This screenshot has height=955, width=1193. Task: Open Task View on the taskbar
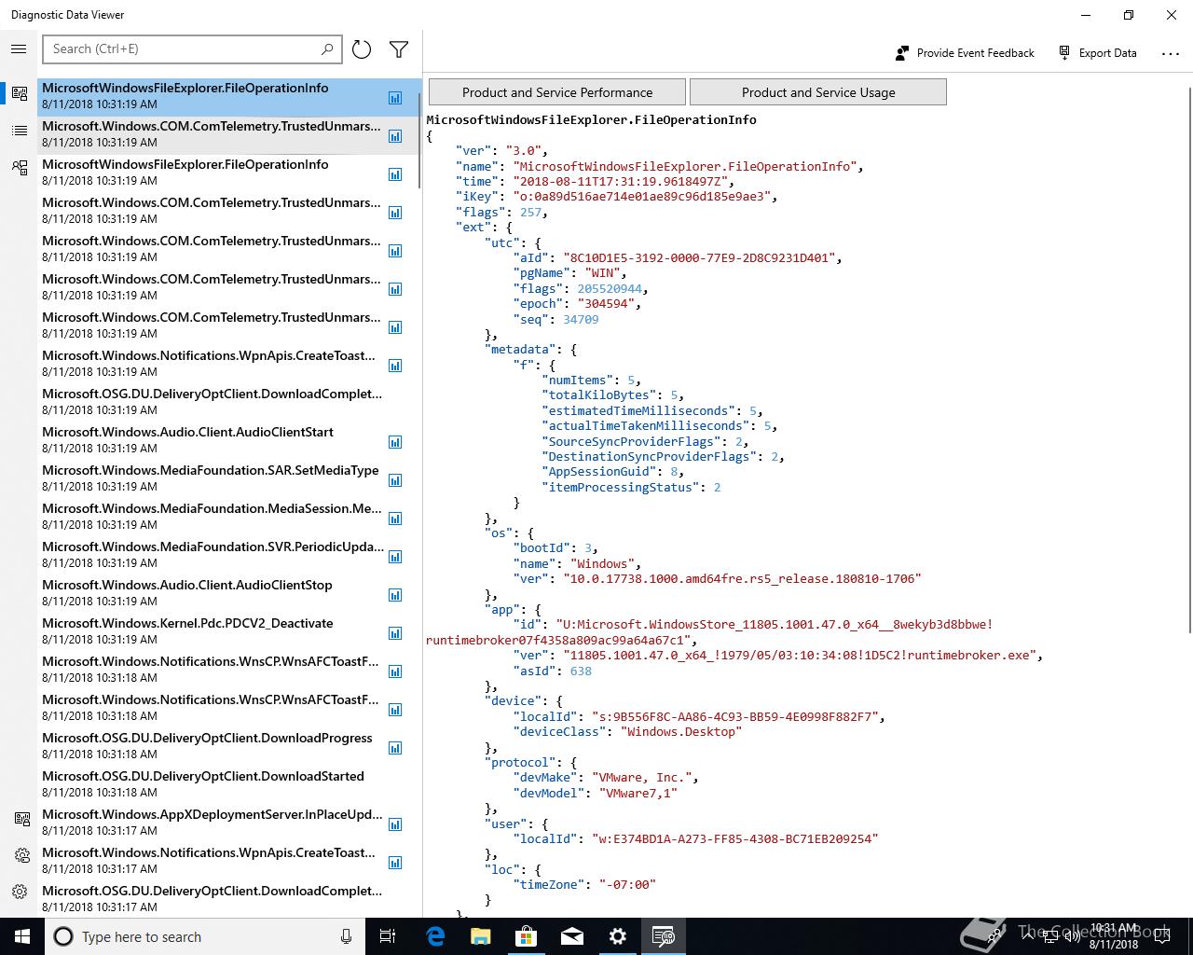click(389, 936)
